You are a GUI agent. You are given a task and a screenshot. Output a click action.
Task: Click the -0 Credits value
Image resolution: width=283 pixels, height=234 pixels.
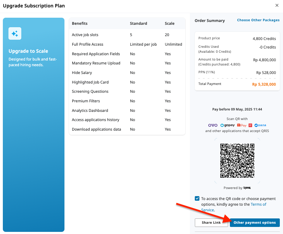pyautogui.click(x=267, y=47)
